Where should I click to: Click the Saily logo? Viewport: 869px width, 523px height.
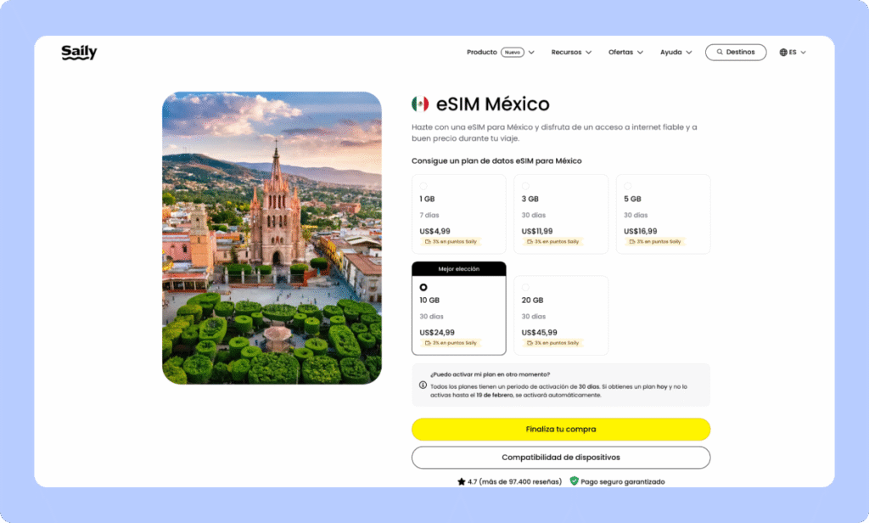[79, 53]
